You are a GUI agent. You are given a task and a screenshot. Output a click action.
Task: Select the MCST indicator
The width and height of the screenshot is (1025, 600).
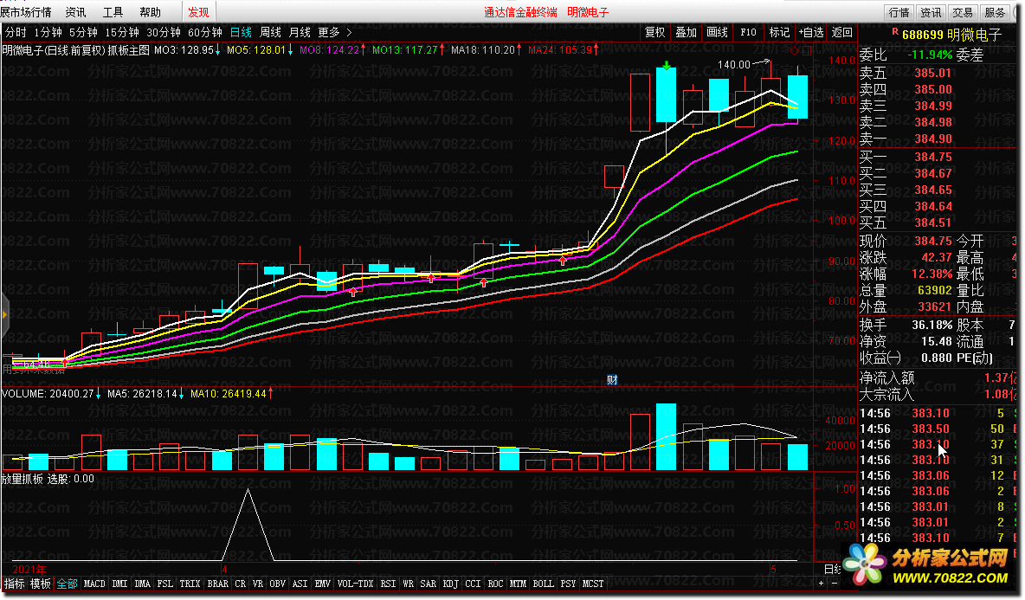592,584
